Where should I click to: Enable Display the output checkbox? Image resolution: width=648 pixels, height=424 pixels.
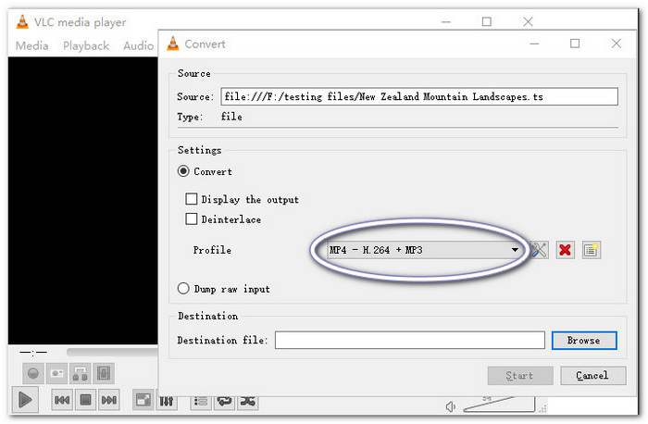point(191,199)
